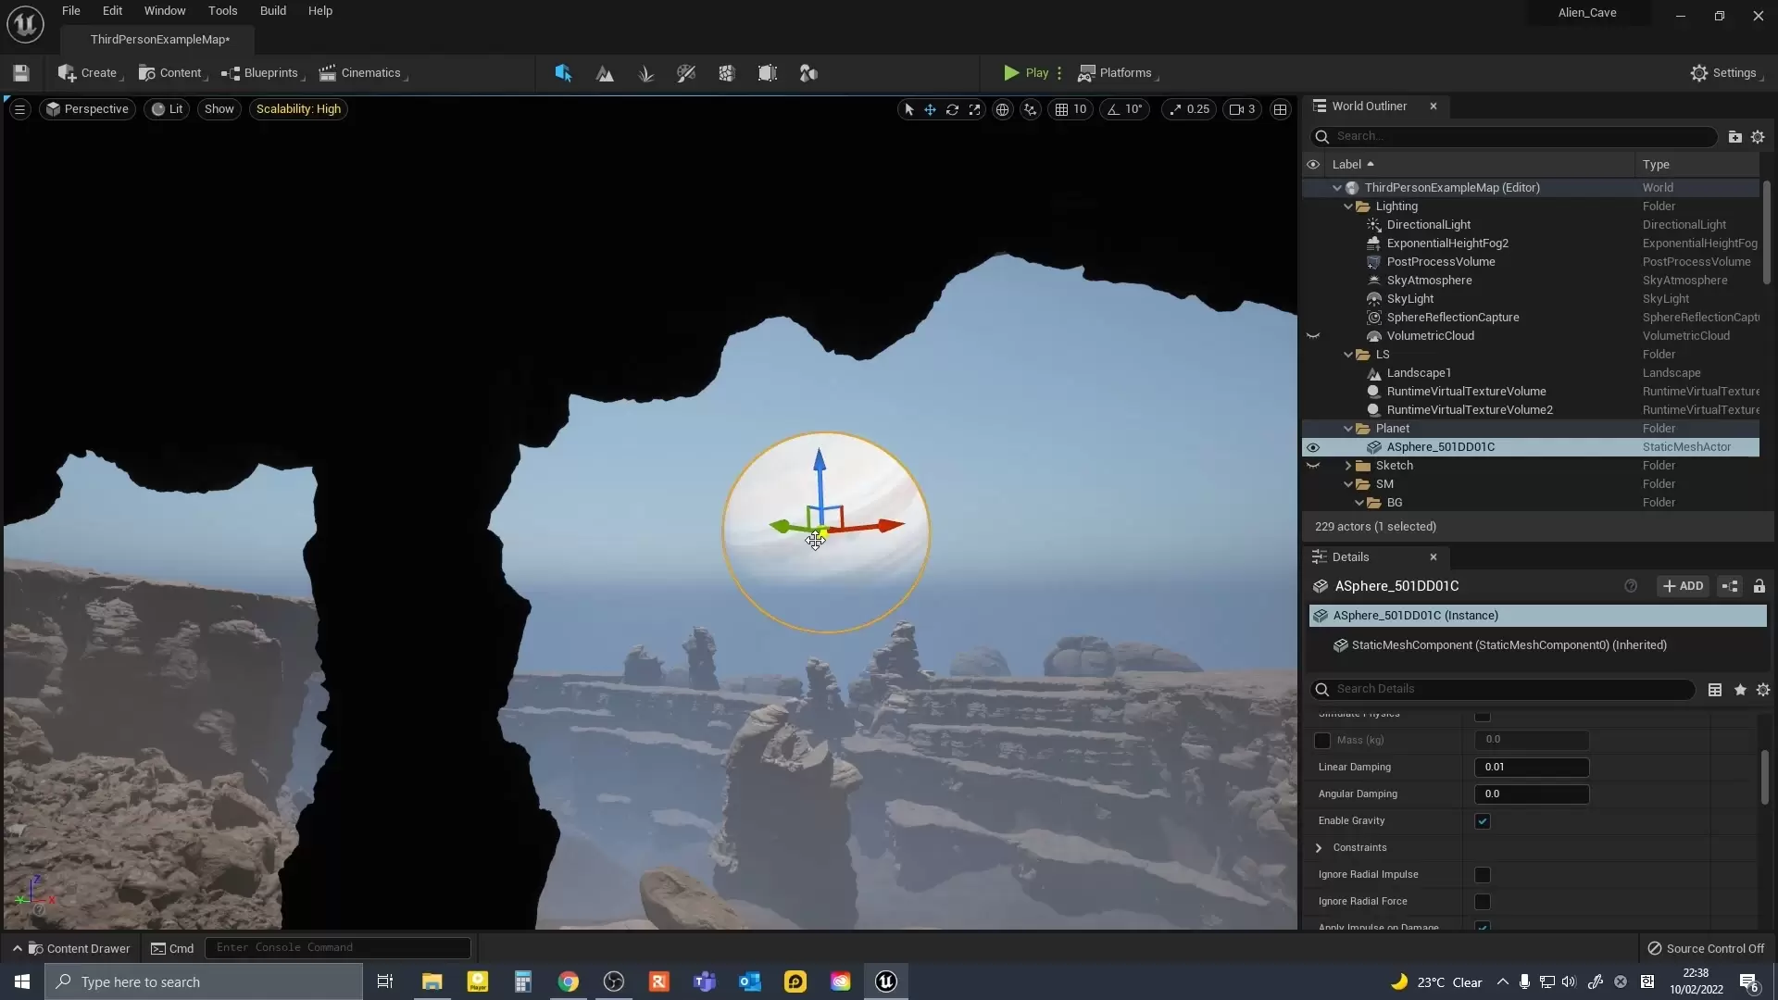The height and width of the screenshot is (1000, 1778).
Task: Click the scale transform tool icon
Action: (x=974, y=109)
